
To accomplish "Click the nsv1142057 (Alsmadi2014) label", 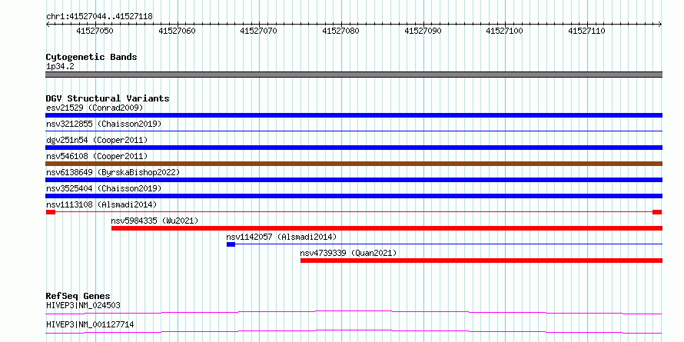I will tap(281, 237).
